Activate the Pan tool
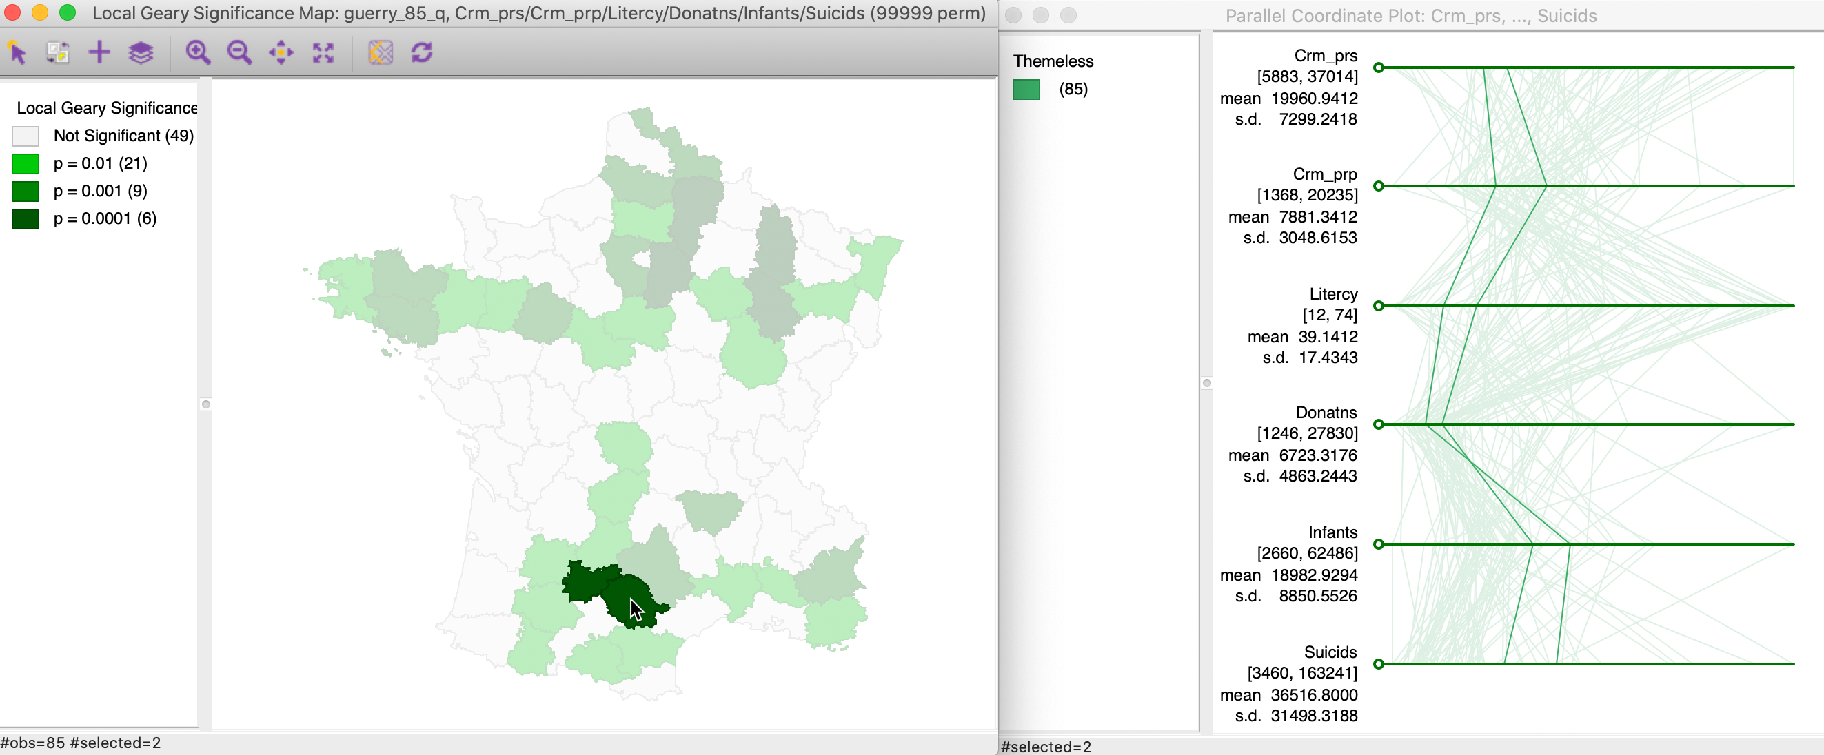The image size is (1824, 755). pyautogui.click(x=281, y=52)
